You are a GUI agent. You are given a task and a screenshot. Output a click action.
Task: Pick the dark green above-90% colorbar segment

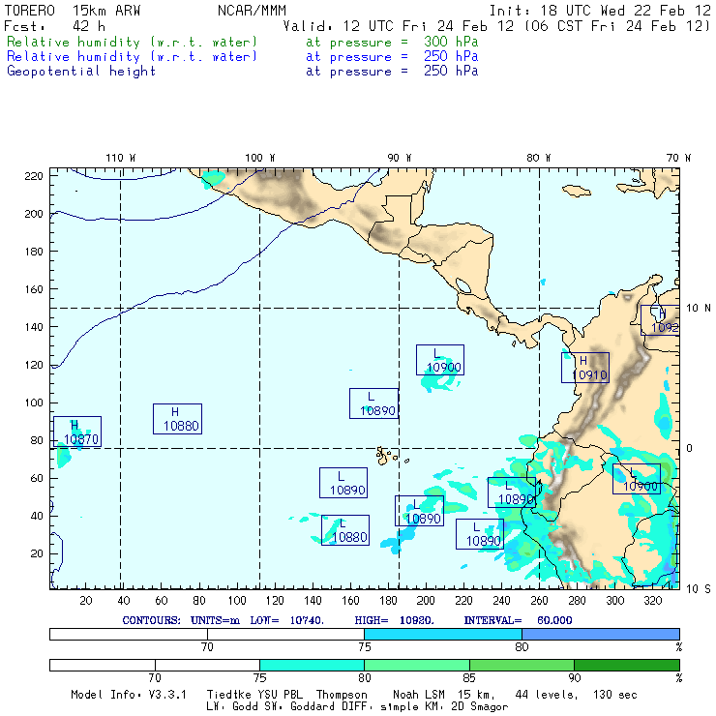pyautogui.click(x=627, y=665)
